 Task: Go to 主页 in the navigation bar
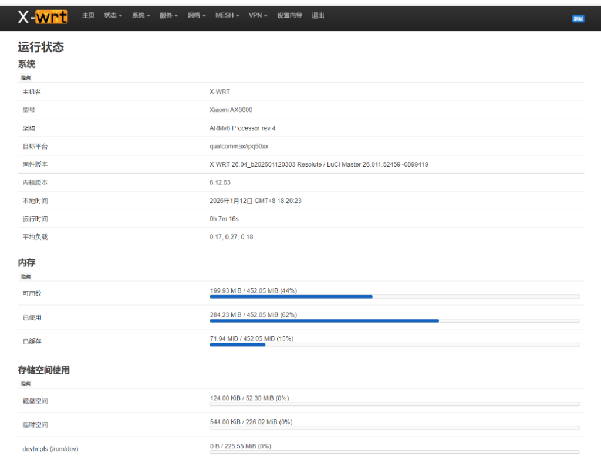click(x=88, y=16)
